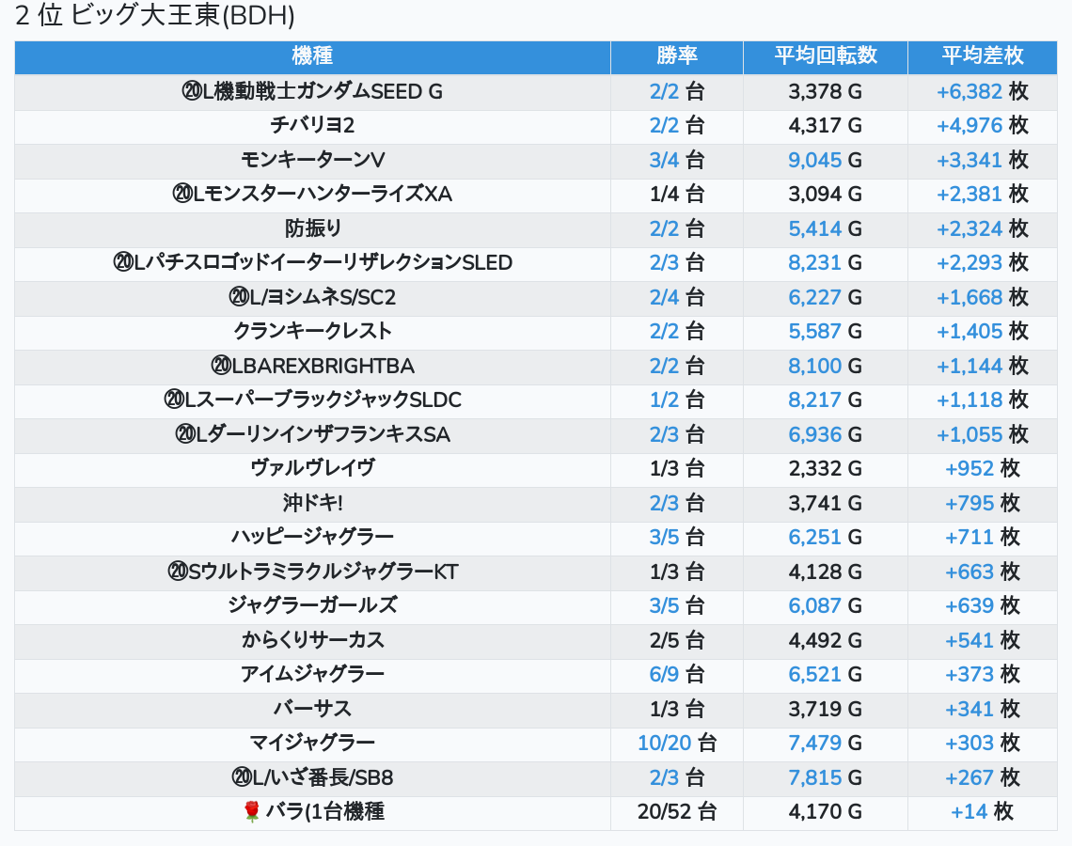Click the +14 枚 average difference cell
This screenshot has height=846, width=1072.
click(x=983, y=812)
